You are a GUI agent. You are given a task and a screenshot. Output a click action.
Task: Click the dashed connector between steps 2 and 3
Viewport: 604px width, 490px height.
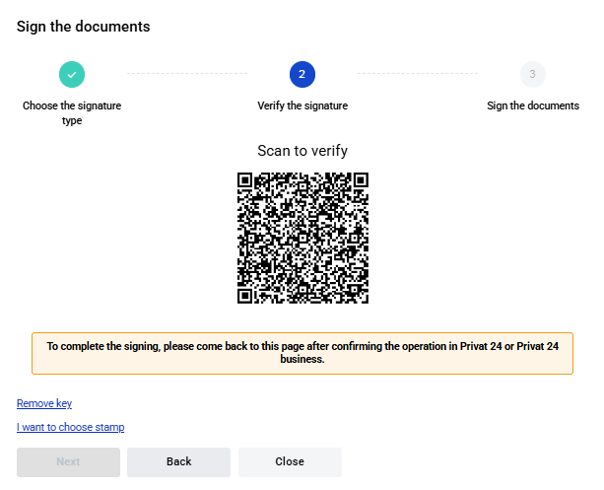pos(418,73)
